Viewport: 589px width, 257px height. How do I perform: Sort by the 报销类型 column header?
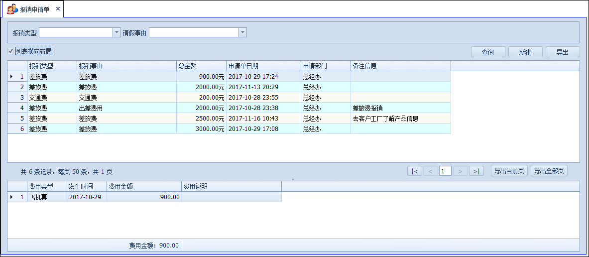tap(52, 66)
